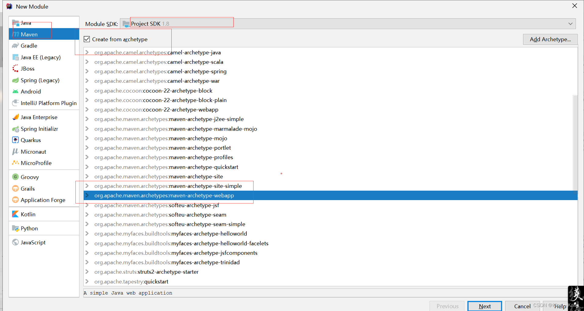This screenshot has height=311, width=584.
Task: Click the Groovy green G icon
Action: click(16, 177)
